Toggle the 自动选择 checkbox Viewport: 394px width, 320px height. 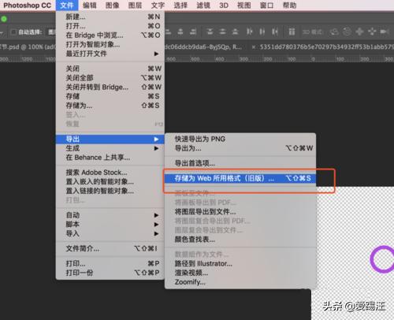13,32
